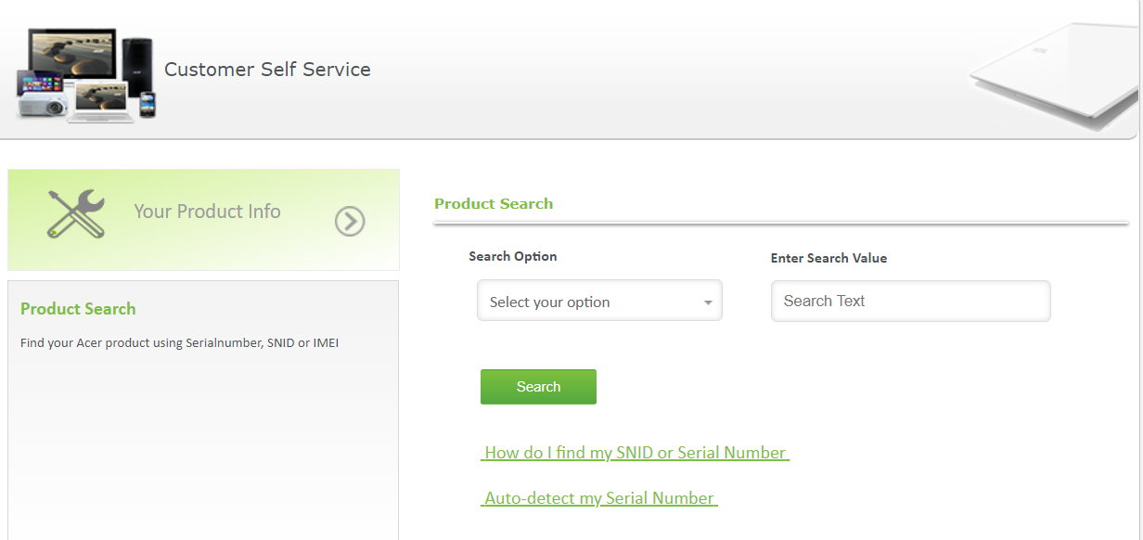Screen dimensions: 1143x540
Task: Open the Your Product Info banner text
Action: pyautogui.click(x=207, y=212)
